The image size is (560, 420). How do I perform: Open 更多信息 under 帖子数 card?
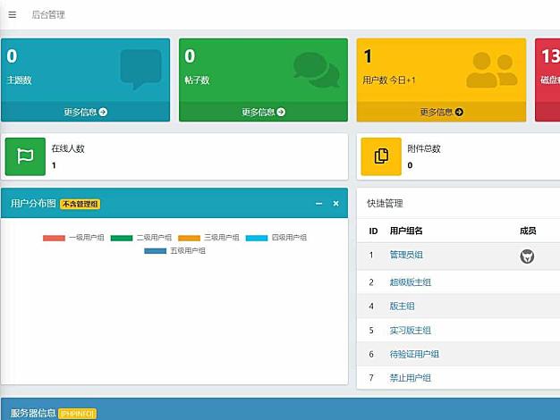[263, 112]
